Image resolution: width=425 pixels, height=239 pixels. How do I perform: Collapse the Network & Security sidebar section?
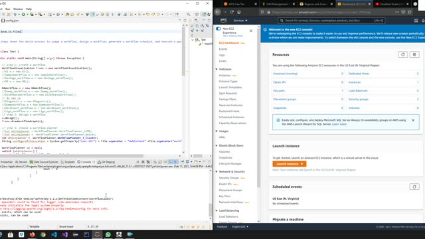coord(216,172)
